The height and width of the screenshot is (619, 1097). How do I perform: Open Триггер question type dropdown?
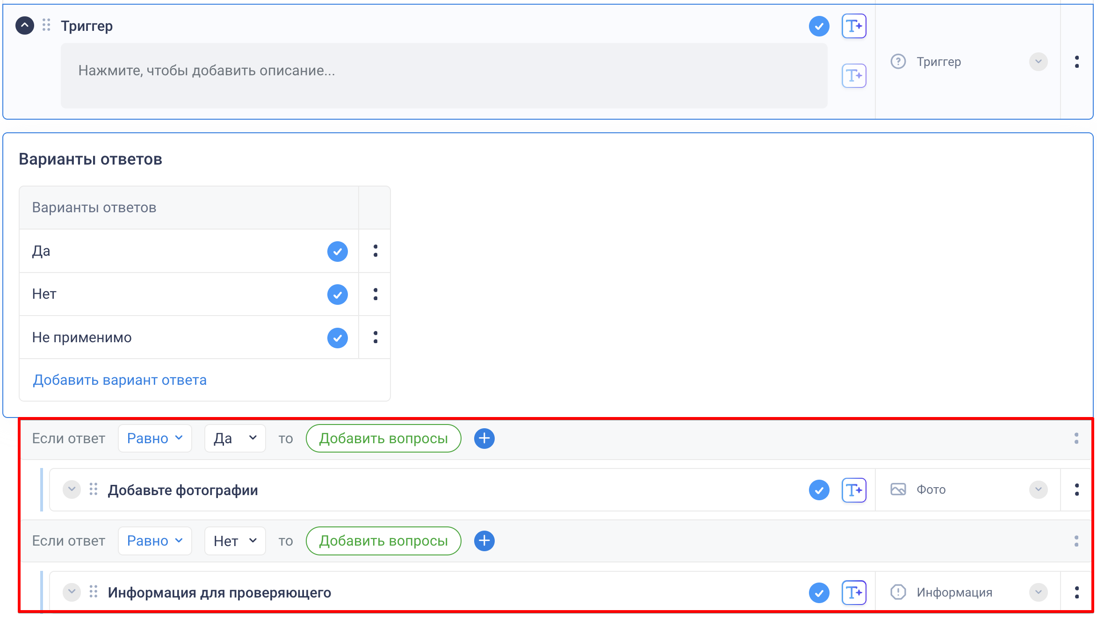(1038, 62)
